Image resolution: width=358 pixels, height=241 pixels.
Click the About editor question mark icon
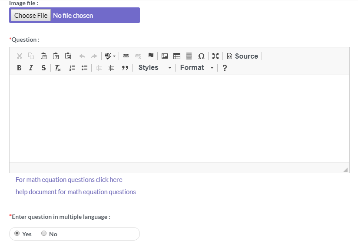tap(225, 68)
